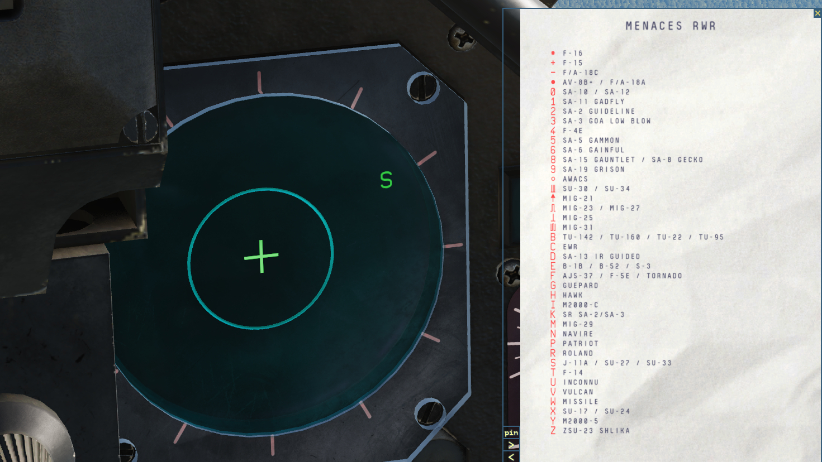Go to next kneeboard page with > arrow
The height and width of the screenshot is (462, 822).
511,445
